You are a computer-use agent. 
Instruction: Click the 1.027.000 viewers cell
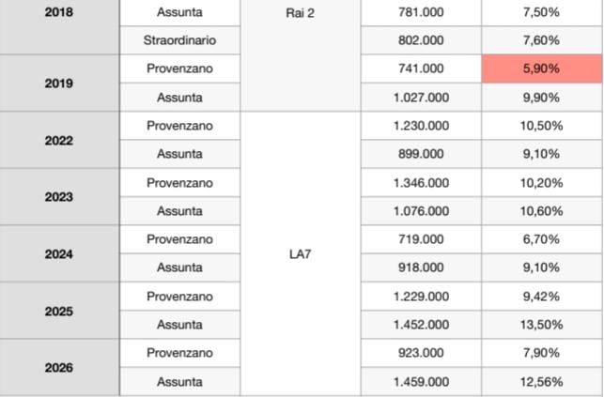coord(421,98)
